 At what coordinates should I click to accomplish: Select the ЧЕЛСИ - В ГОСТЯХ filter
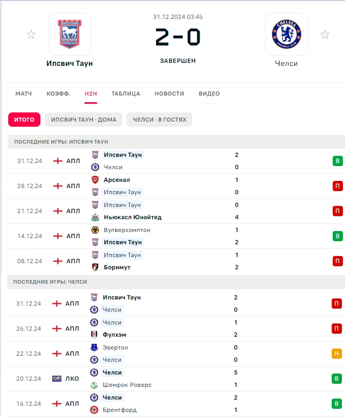coord(159,120)
